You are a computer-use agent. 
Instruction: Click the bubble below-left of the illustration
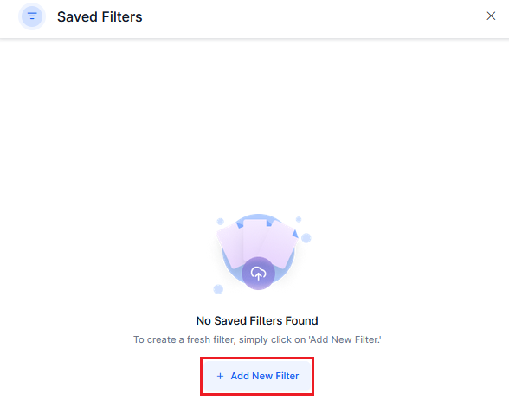pos(218,289)
